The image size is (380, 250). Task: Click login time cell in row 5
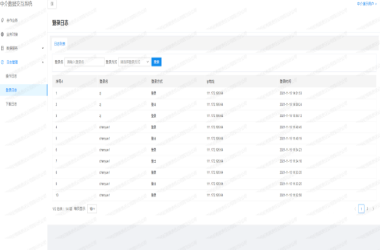[x=291, y=138]
